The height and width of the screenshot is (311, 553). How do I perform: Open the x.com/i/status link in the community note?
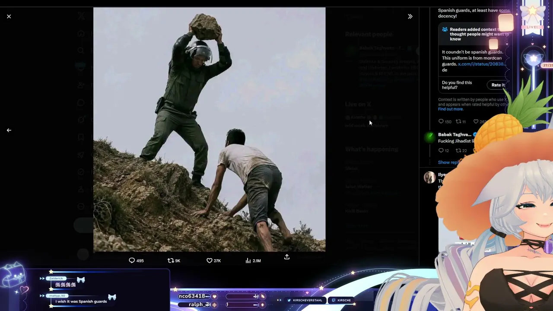(x=481, y=64)
